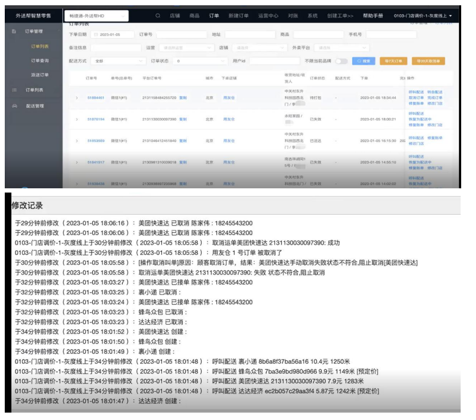Select 订单查询 in the sidebar

(x=40, y=61)
